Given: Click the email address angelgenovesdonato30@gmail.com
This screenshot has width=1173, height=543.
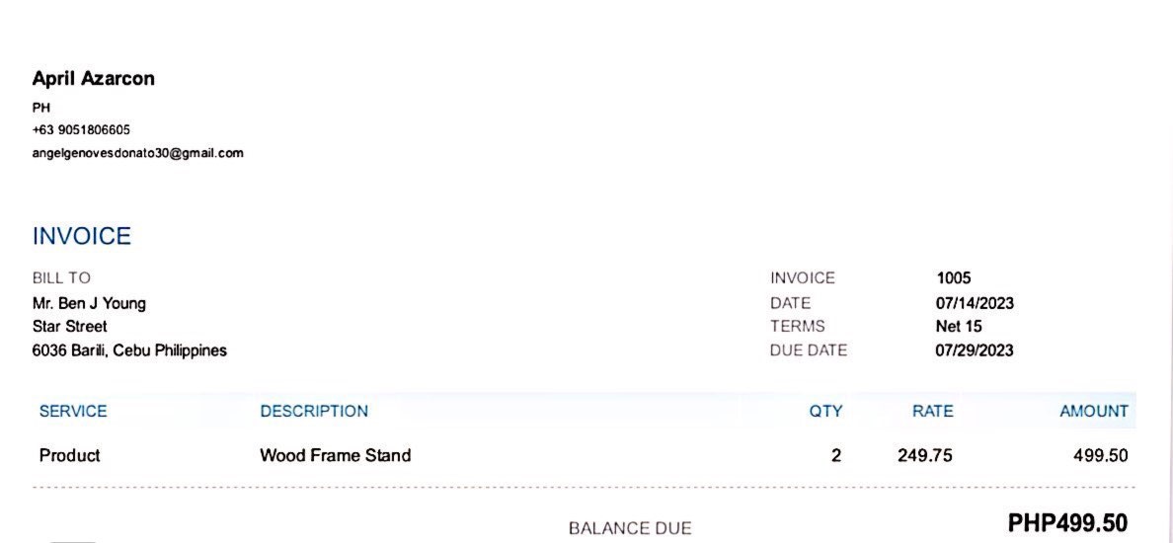Looking at the screenshot, I should pyautogui.click(x=137, y=153).
